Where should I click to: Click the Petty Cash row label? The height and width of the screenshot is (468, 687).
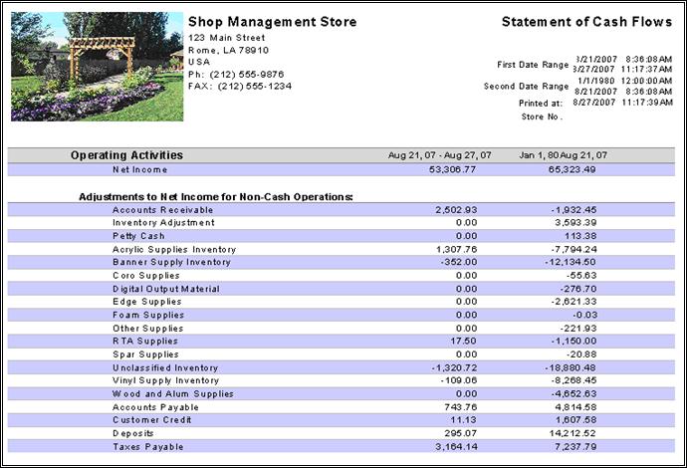tap(138, 236)
